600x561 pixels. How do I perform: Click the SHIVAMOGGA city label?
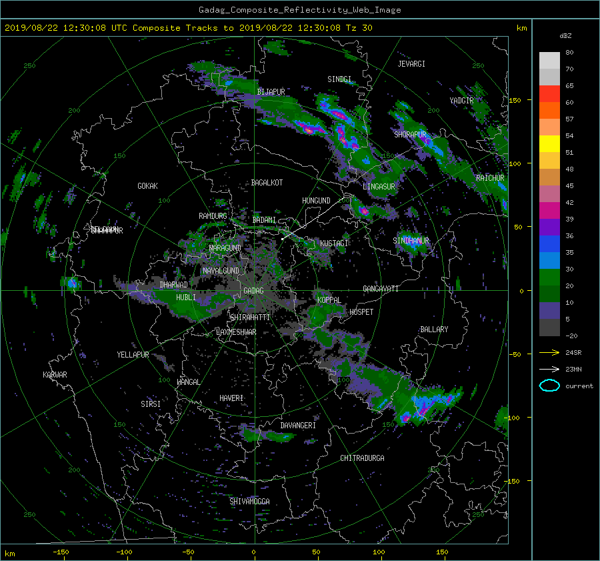249,501
